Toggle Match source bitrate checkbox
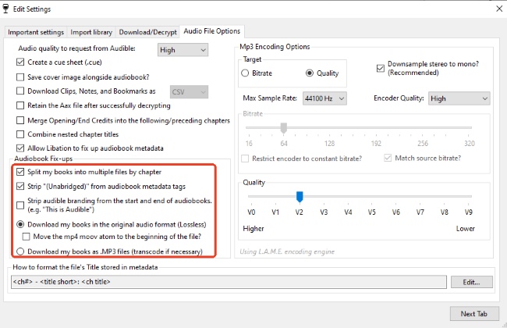 pos(388,158)
